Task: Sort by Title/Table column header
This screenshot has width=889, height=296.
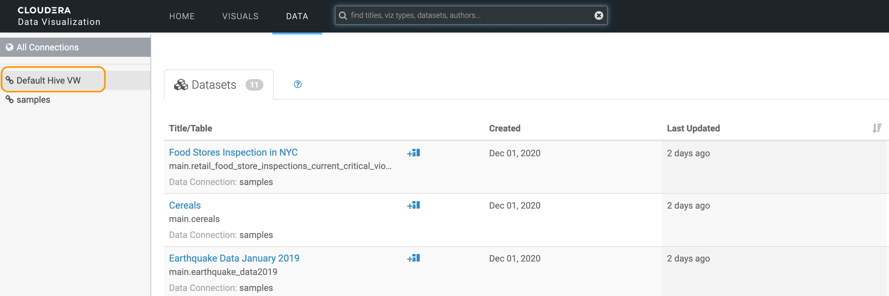Action: 190,129
